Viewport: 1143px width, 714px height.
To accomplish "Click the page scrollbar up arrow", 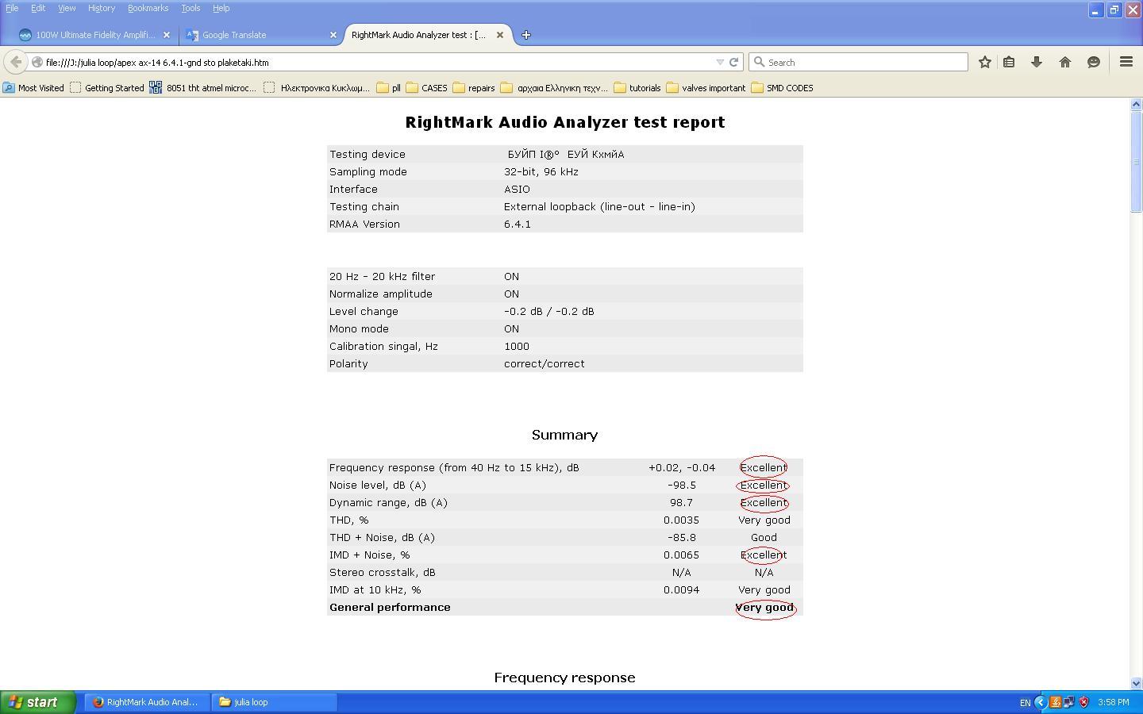I will 1136,105.
